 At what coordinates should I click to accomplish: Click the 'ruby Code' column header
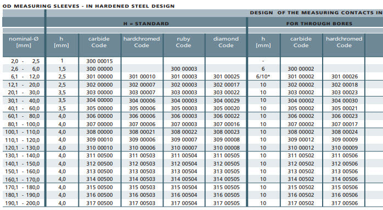click(183, 42)
